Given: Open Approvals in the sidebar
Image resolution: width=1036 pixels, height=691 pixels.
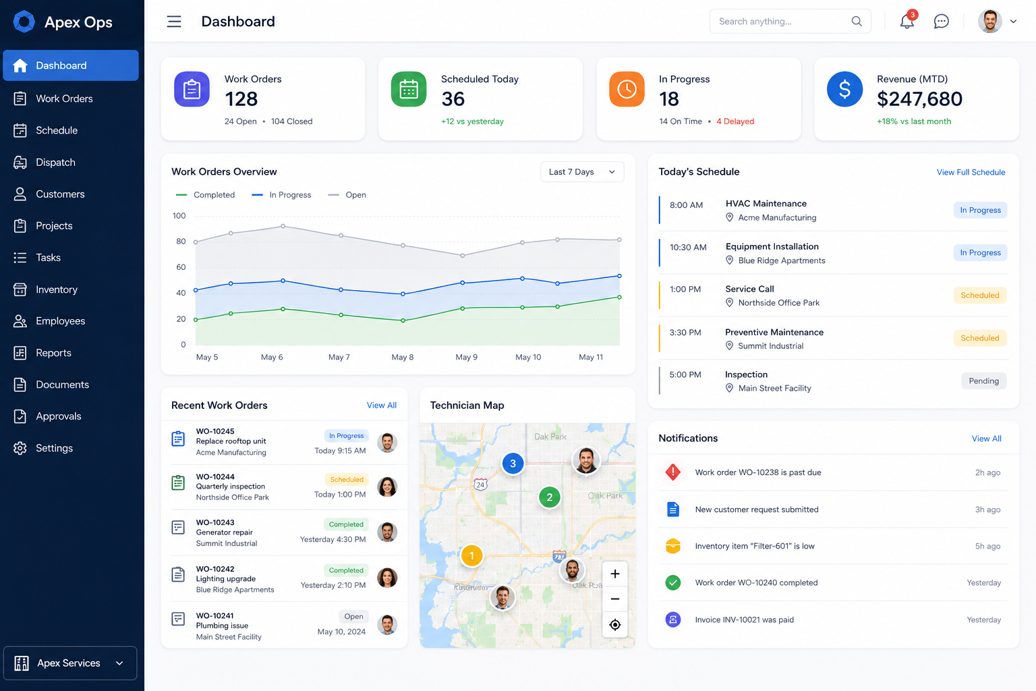Looking at the screenshot, I should click(x=71, y=416).
